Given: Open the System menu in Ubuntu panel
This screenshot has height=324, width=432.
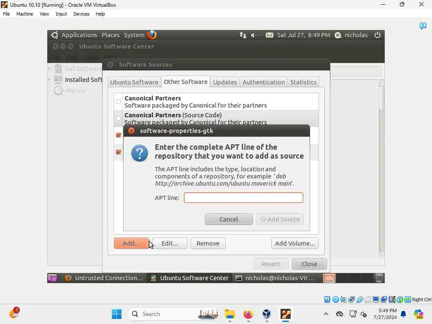Looking at the screenshot, I should pyautogui.click(x=134, y=35).
